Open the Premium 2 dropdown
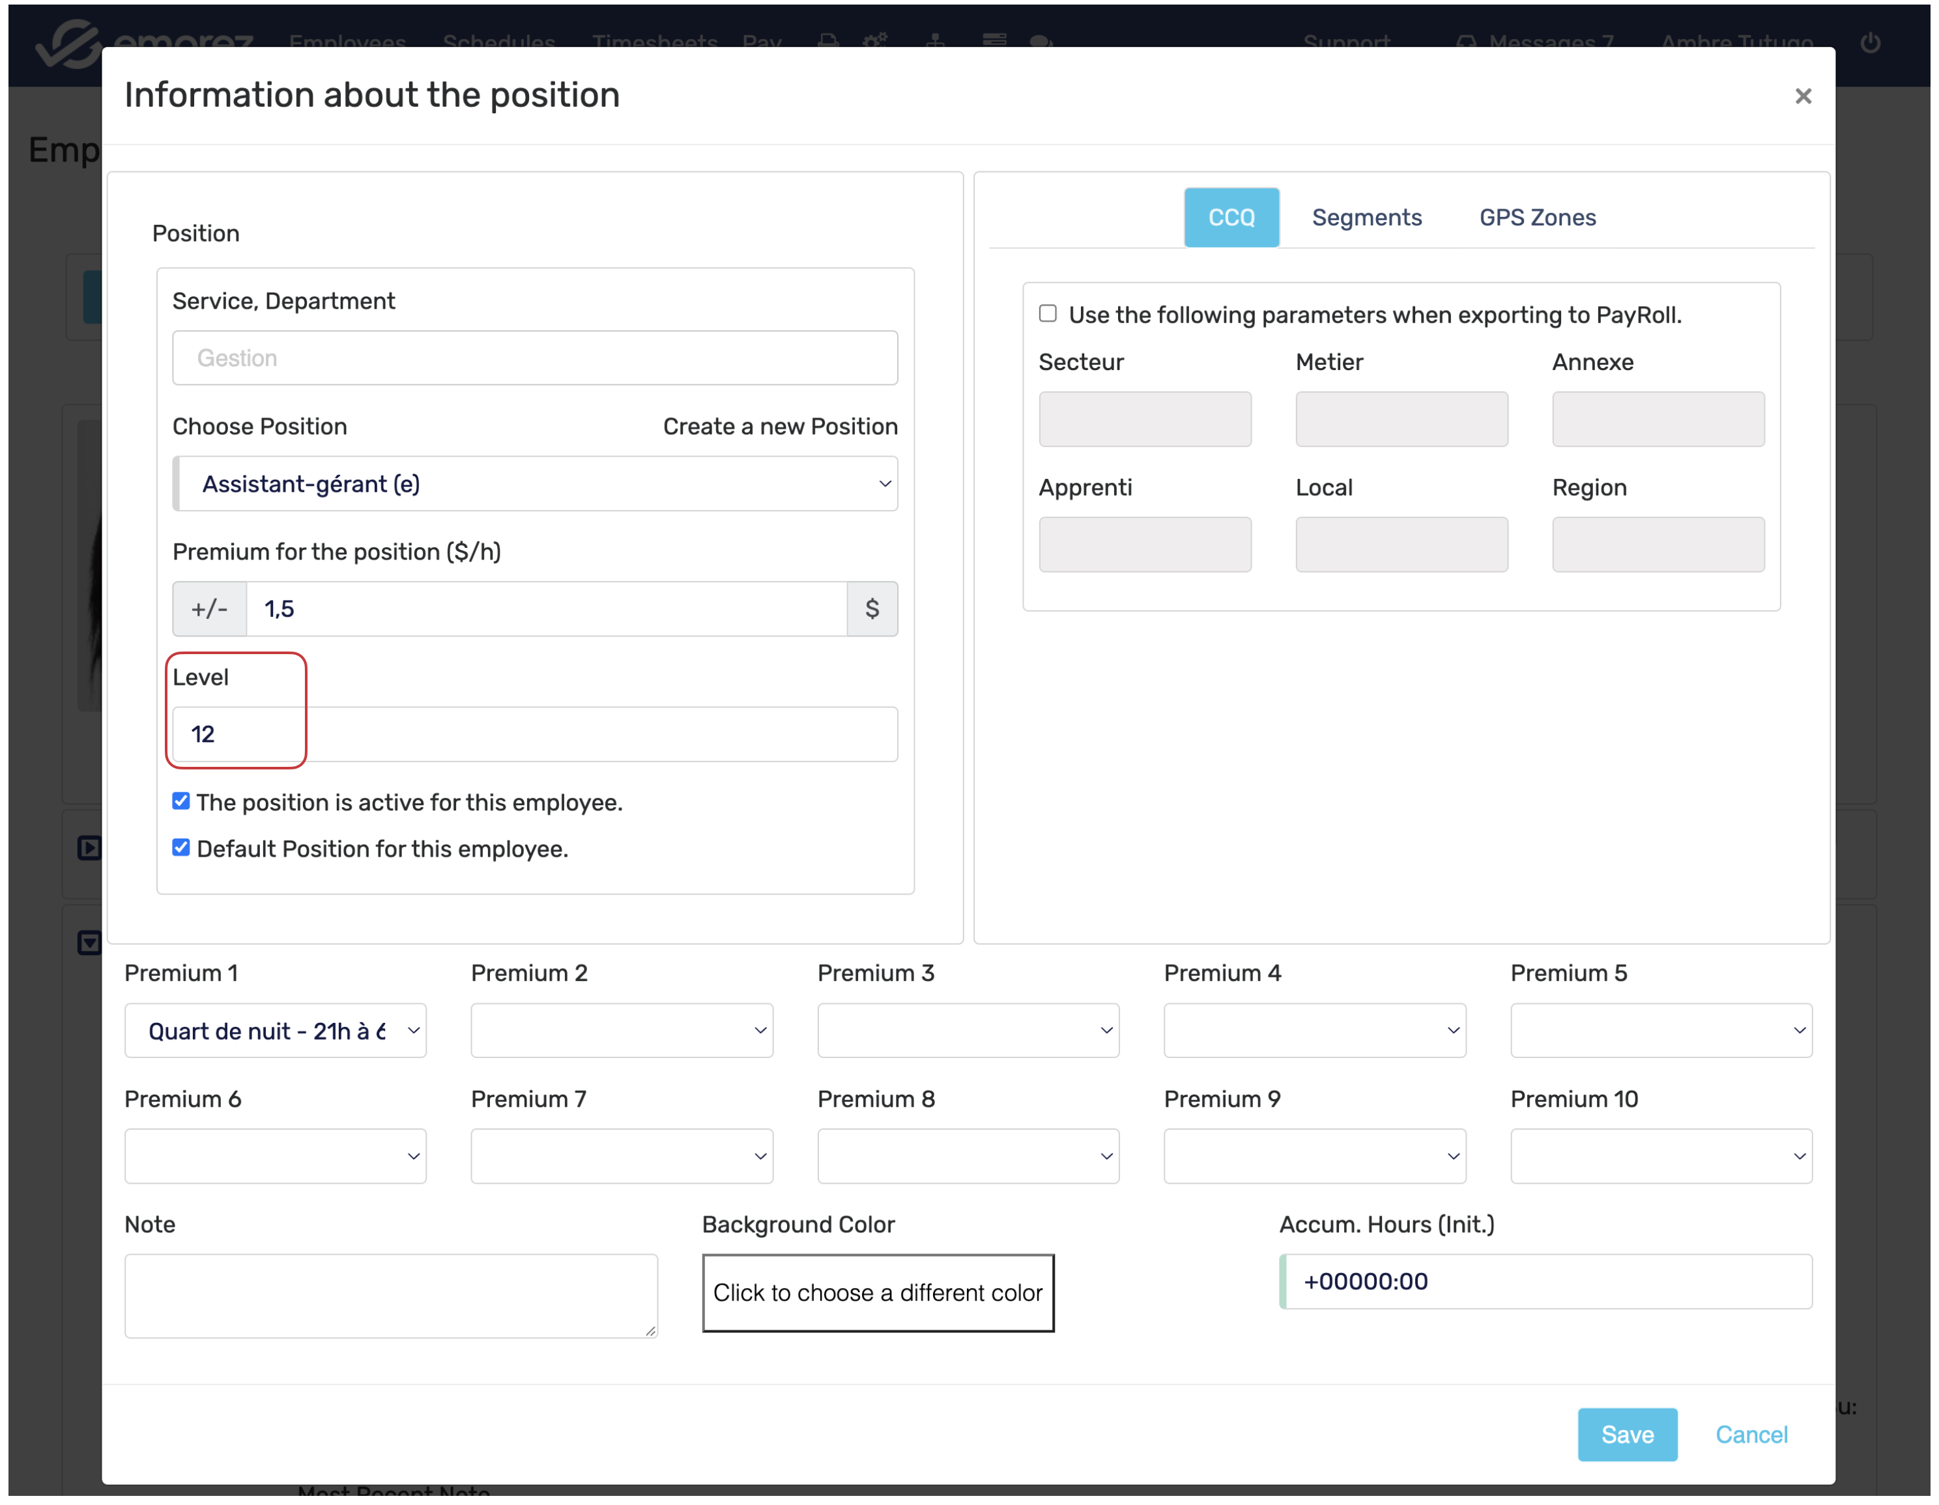This screenshot has width=1939, height=1505. [622, 1031]
